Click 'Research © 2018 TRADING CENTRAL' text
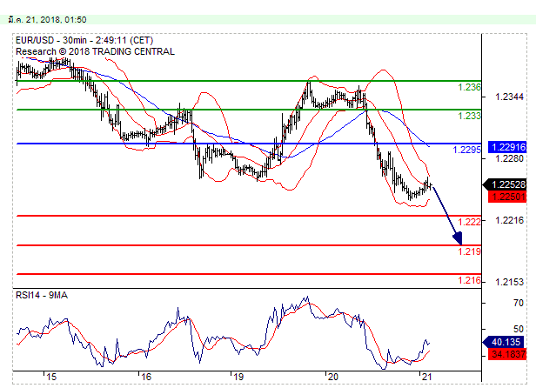 pyautogui.click(x=95, y=51)
